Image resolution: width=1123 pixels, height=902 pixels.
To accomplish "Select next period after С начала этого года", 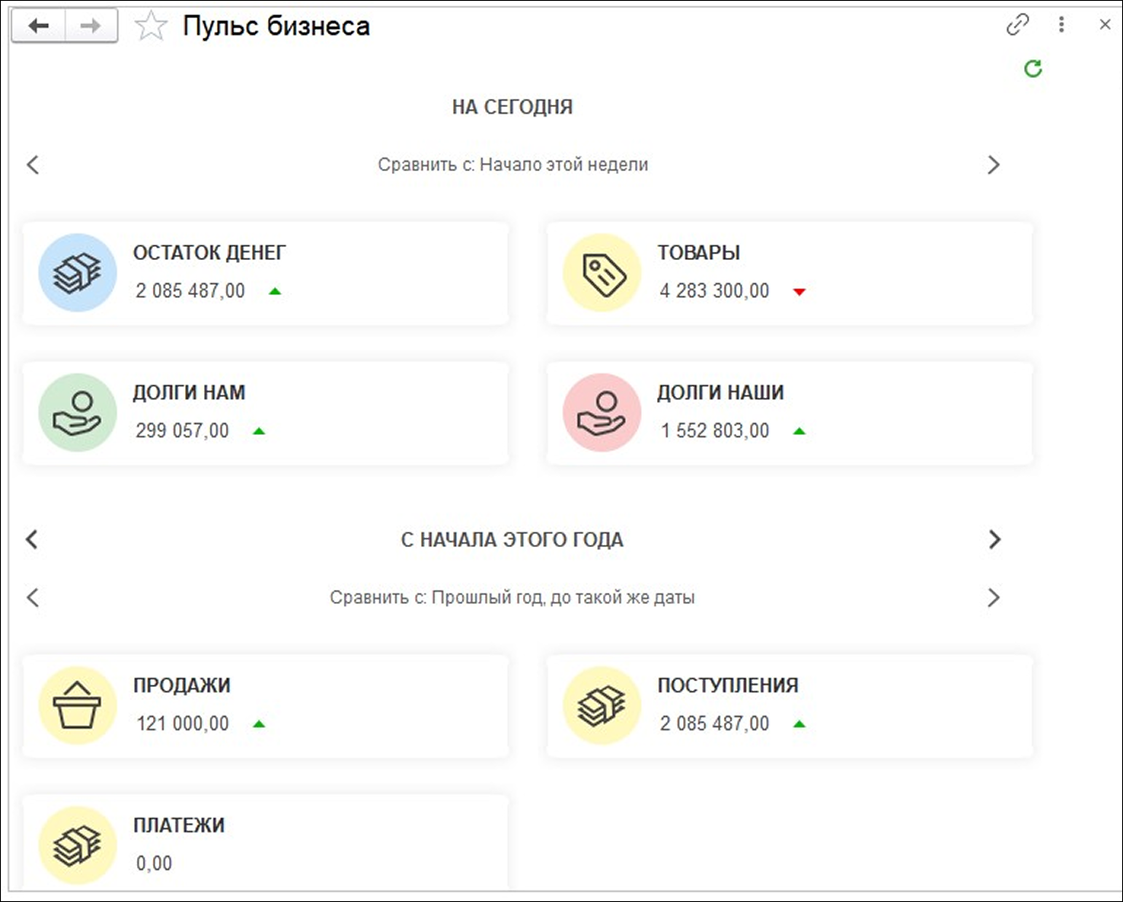I will 994,540.
